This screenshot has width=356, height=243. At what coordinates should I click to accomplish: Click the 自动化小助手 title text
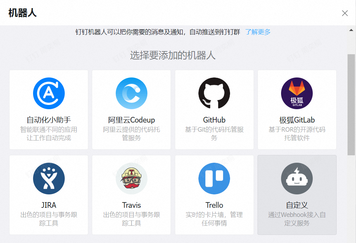click(49, 120)
